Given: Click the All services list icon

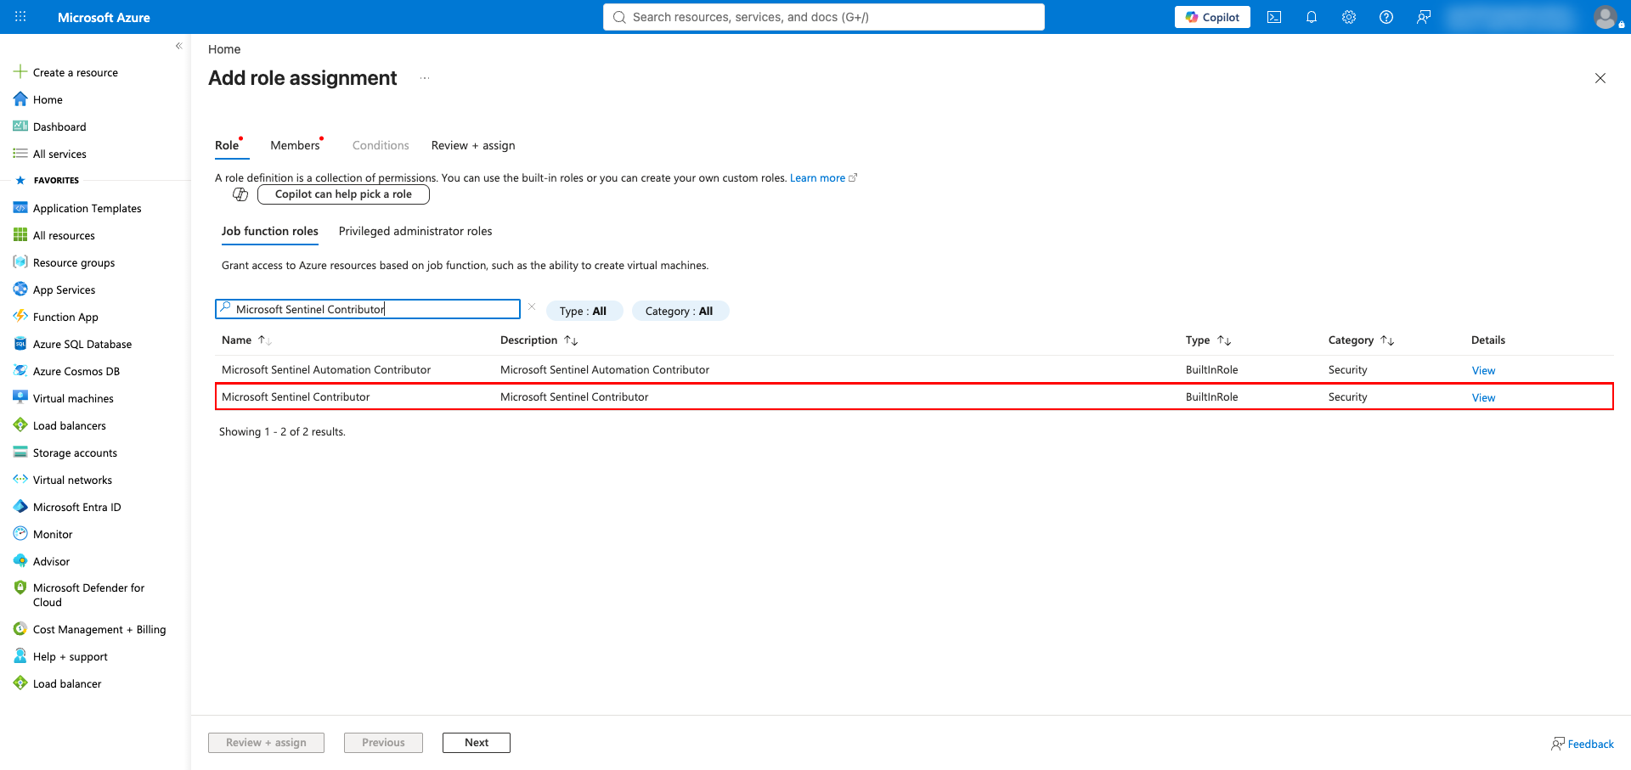Looking at the screenshot, I should (x=20, y=154).
